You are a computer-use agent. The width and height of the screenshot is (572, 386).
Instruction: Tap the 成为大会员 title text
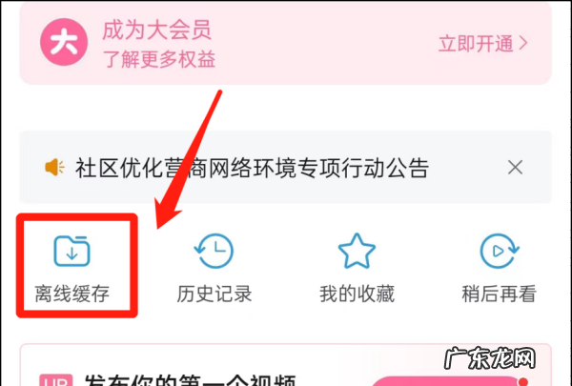pos(157,30)
